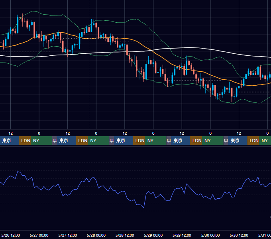Viewport: 271px width, 239px height.
Task: Select the 東京 session block on 5/28
Action: click(124, 141)
